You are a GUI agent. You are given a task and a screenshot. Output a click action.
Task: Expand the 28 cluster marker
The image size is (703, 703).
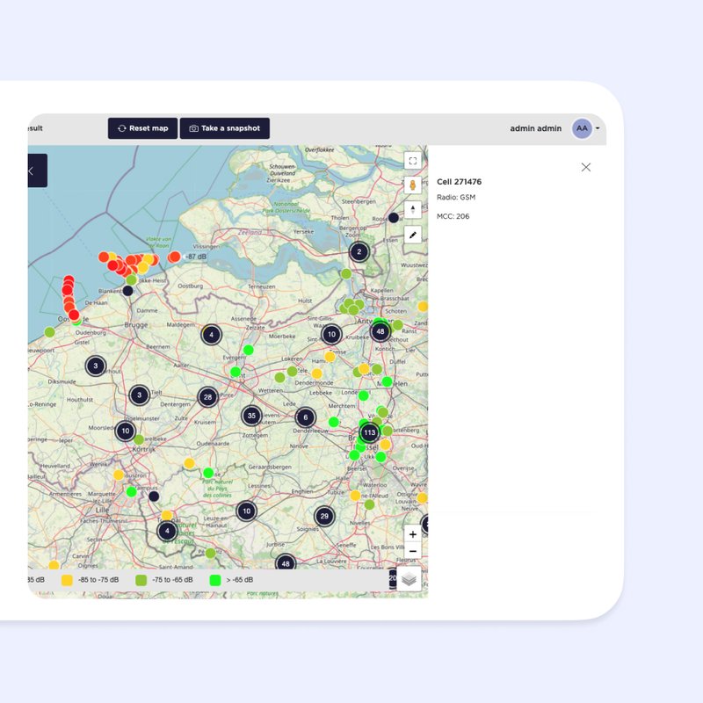pos(207,397)
